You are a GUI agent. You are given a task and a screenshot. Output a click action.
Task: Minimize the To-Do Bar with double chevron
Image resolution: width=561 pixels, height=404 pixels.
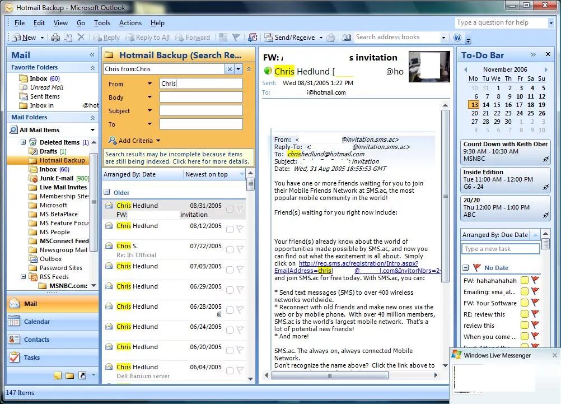534,54
